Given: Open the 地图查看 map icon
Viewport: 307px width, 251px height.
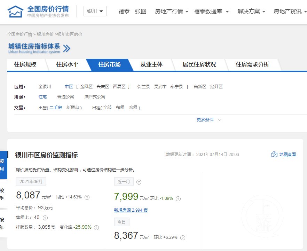Looking at the screenshot, I should (274, 155).
